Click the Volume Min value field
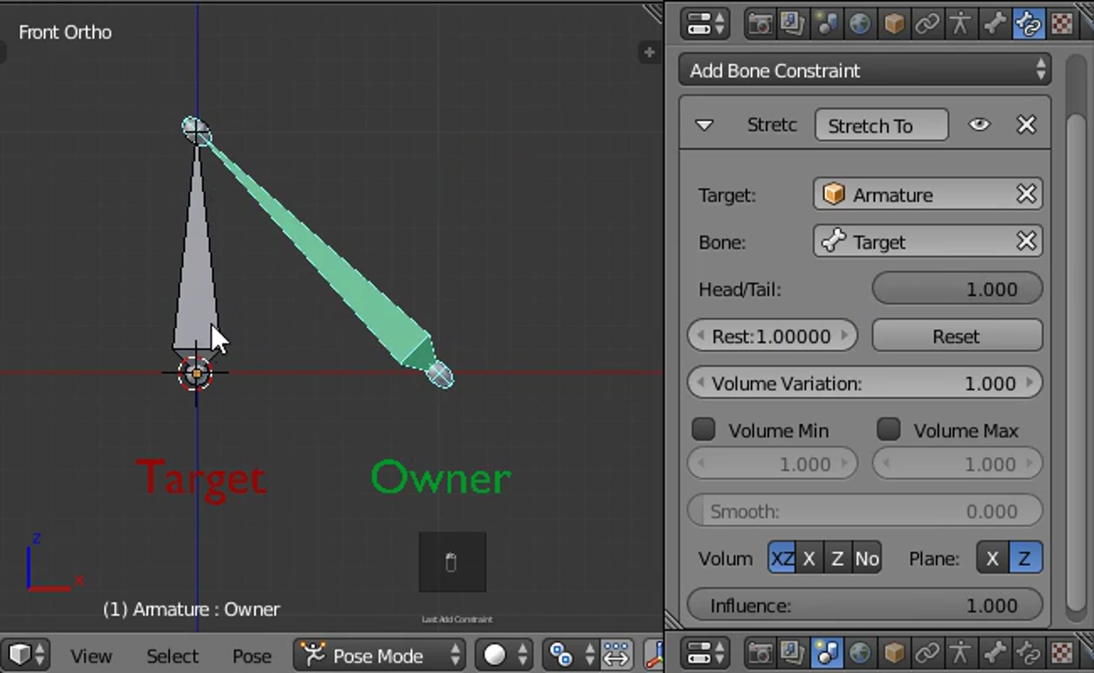1094x673 pixels. click(x=772, y=463)
